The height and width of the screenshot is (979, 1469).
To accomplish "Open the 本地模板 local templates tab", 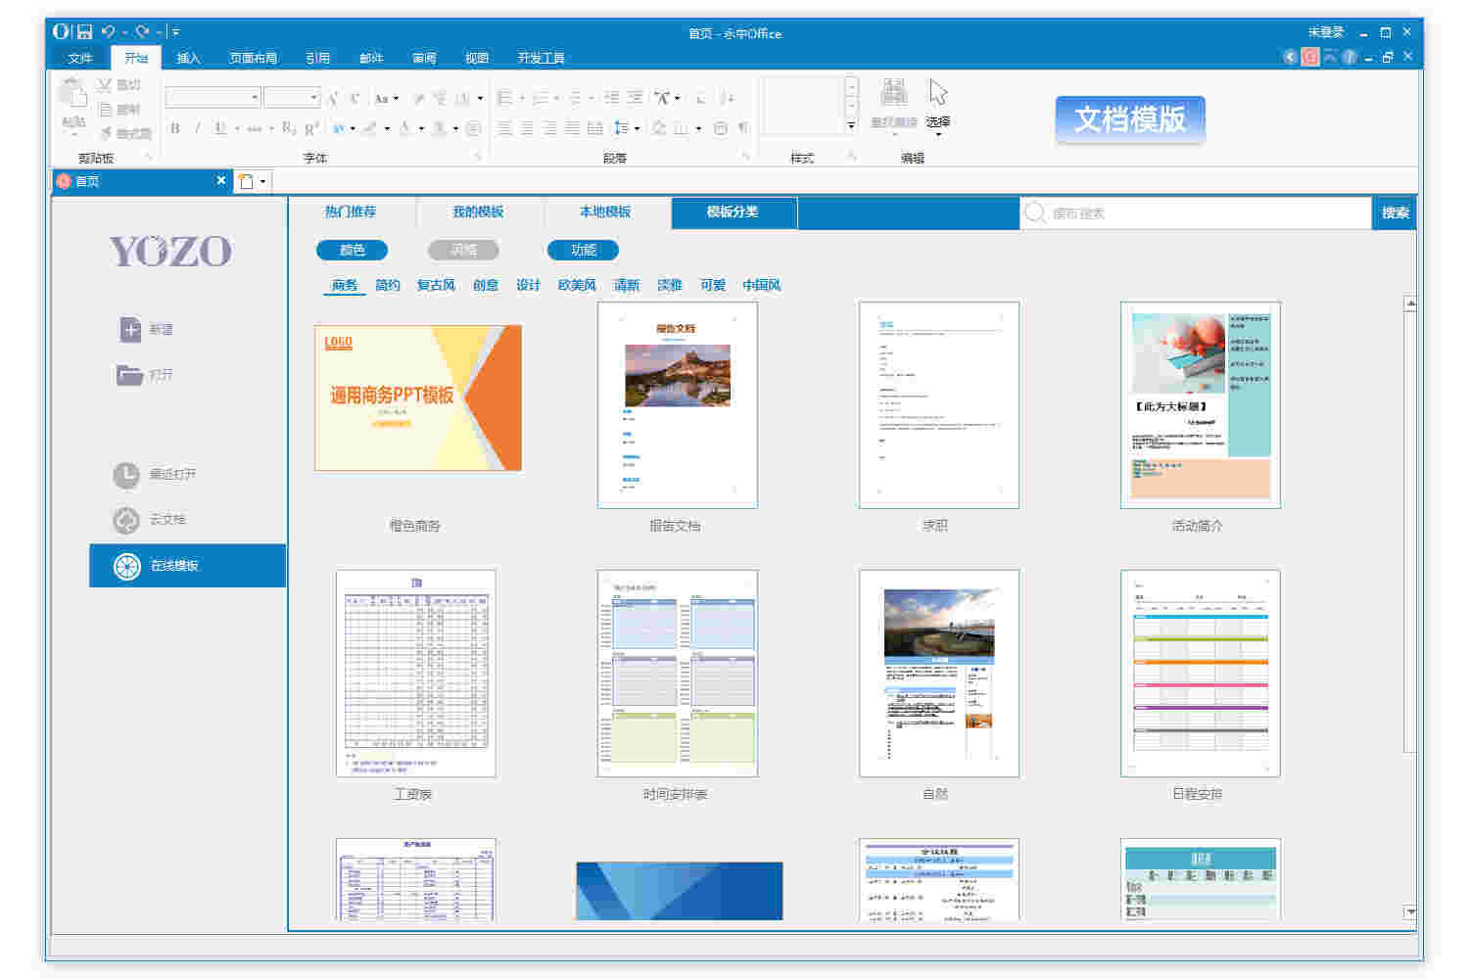I will click(x=605, y=211).
